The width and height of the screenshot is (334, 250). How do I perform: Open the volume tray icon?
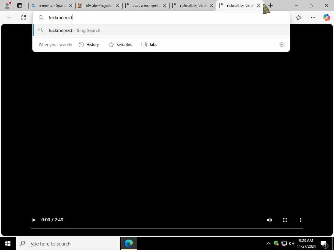291,243
